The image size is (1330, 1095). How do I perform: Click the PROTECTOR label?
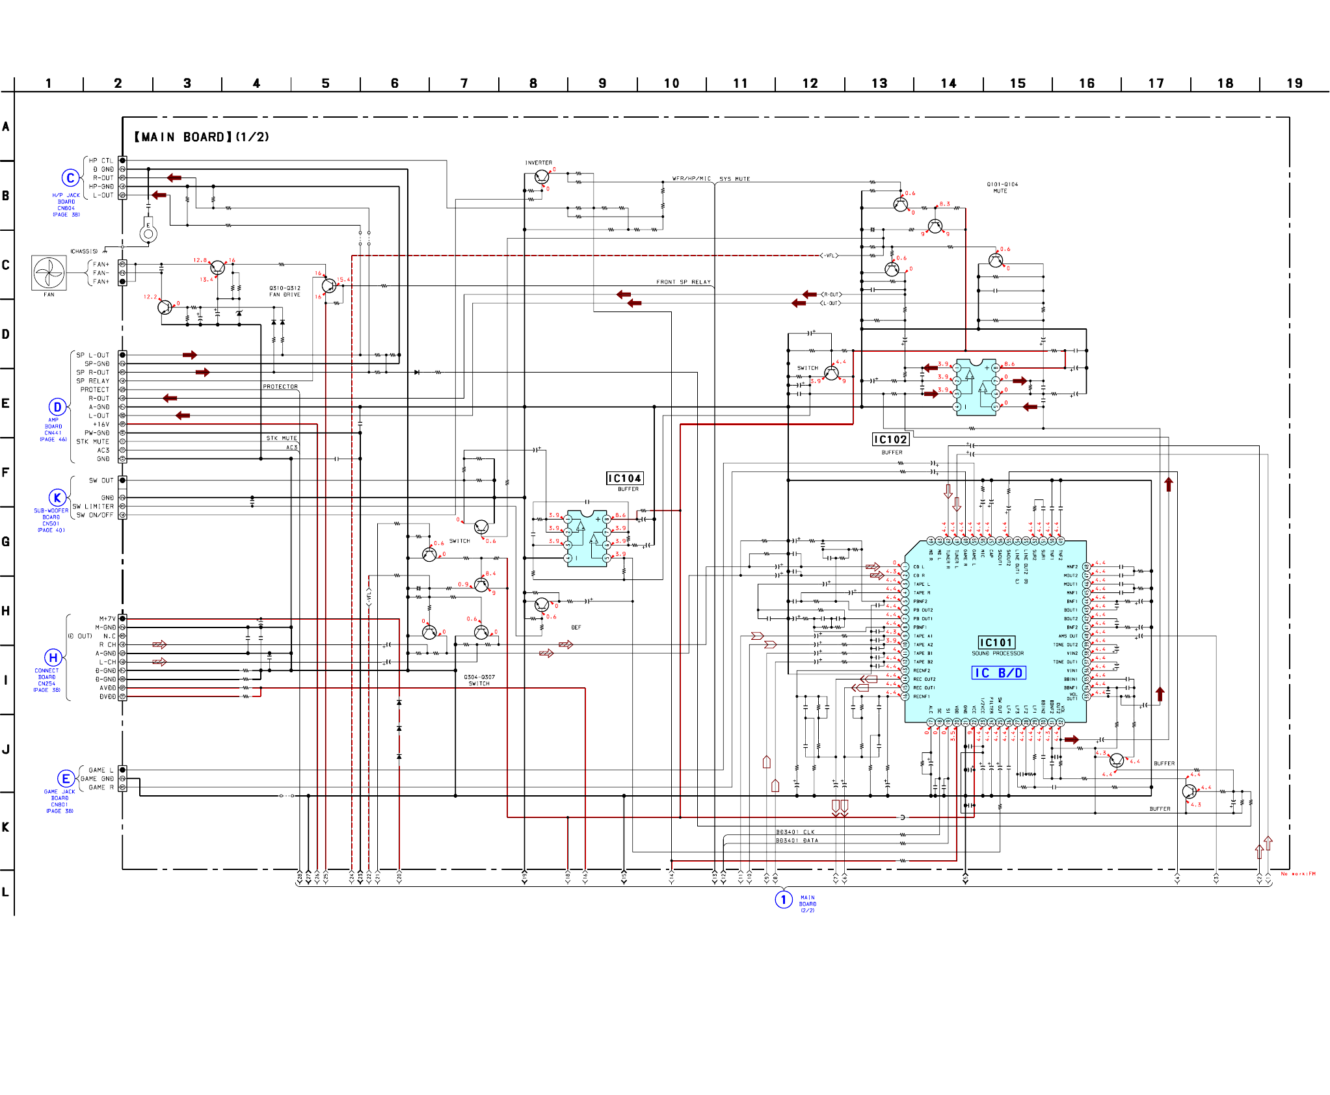(280, 387)
